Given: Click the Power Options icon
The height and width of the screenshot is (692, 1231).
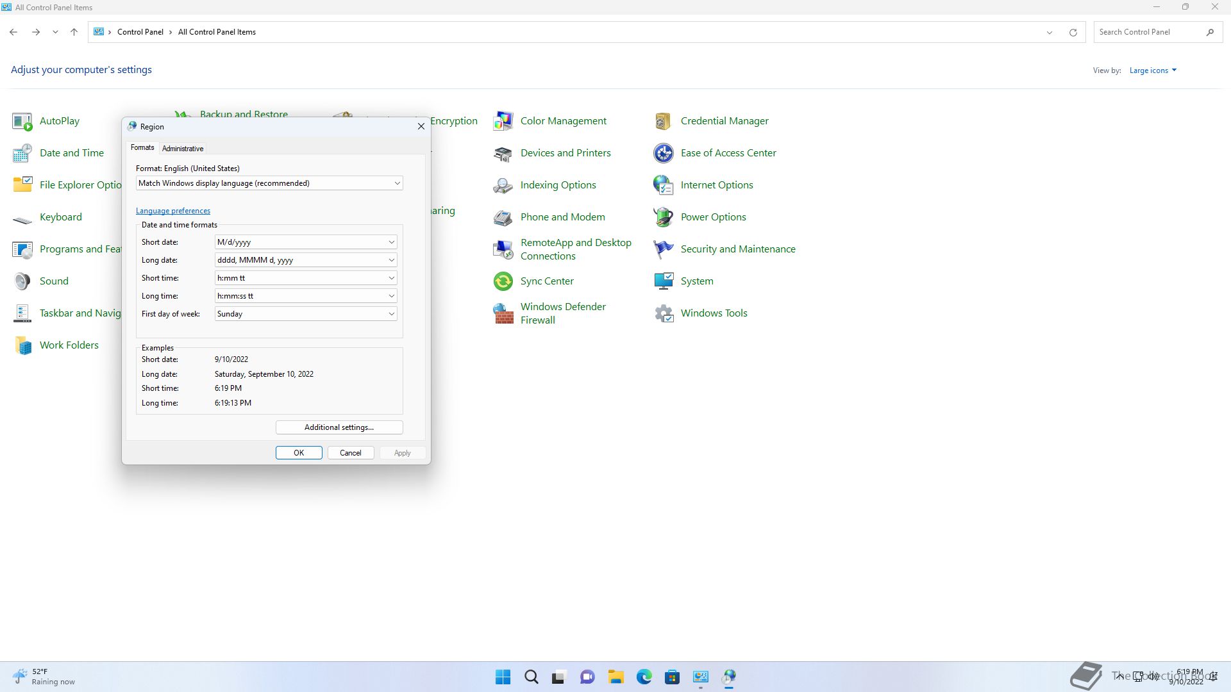Looking at the screenshot, I should click(664, 217).
